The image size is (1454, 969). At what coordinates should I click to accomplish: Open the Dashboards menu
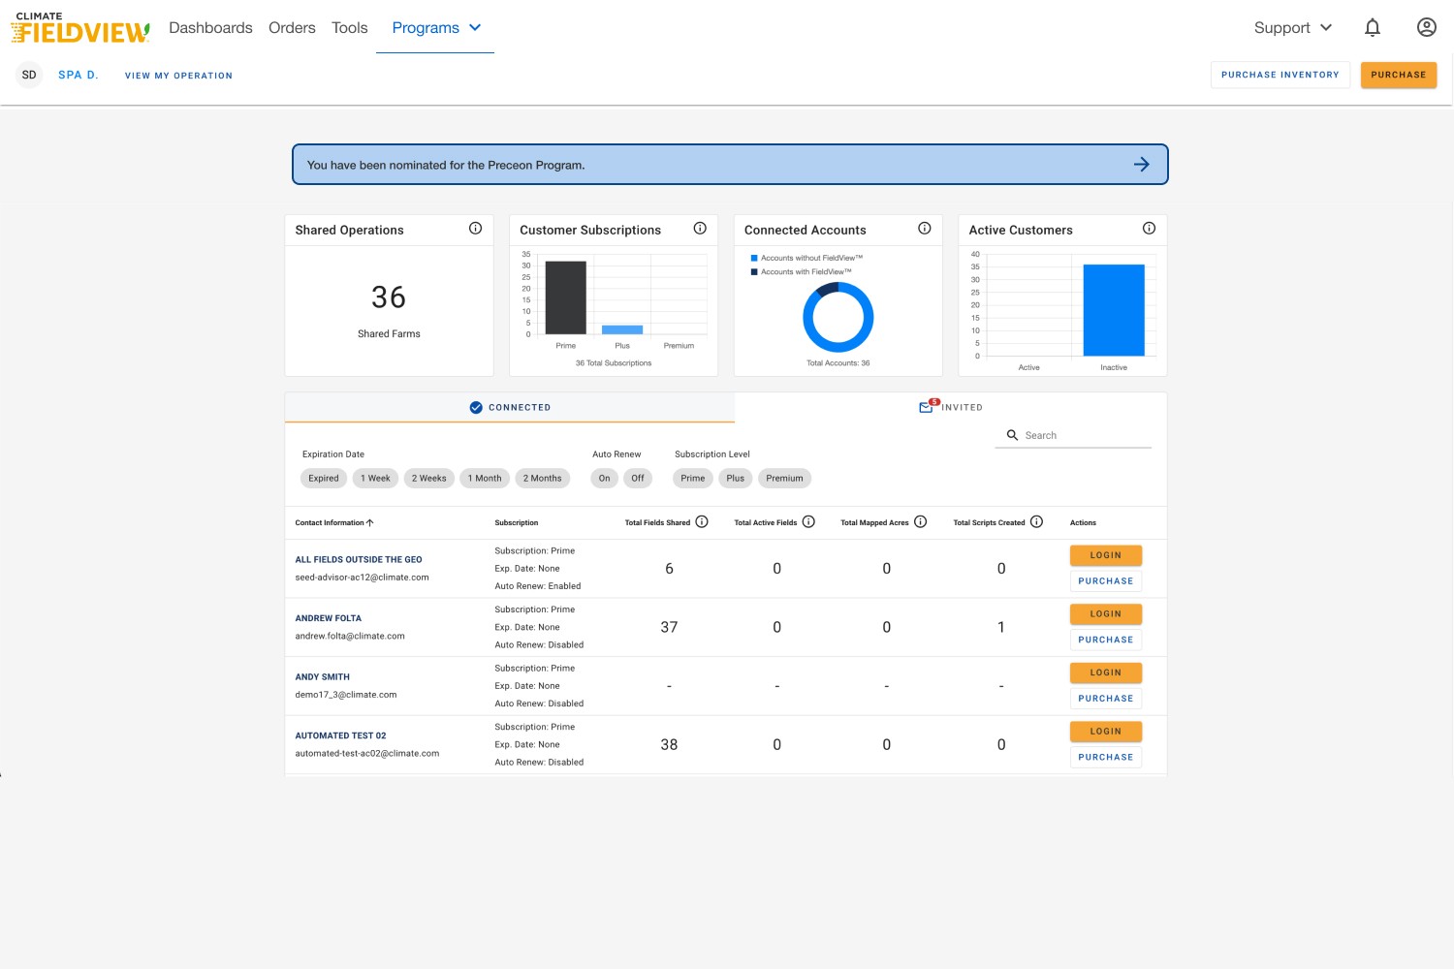click(x=210, y=27)
